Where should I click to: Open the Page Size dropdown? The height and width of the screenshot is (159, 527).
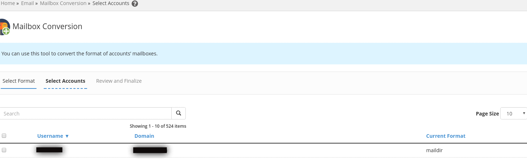(513, 114)
